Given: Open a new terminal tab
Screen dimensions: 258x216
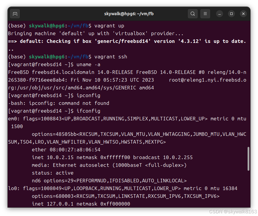Looking at the screenshot, I should [x=15, y=14].
